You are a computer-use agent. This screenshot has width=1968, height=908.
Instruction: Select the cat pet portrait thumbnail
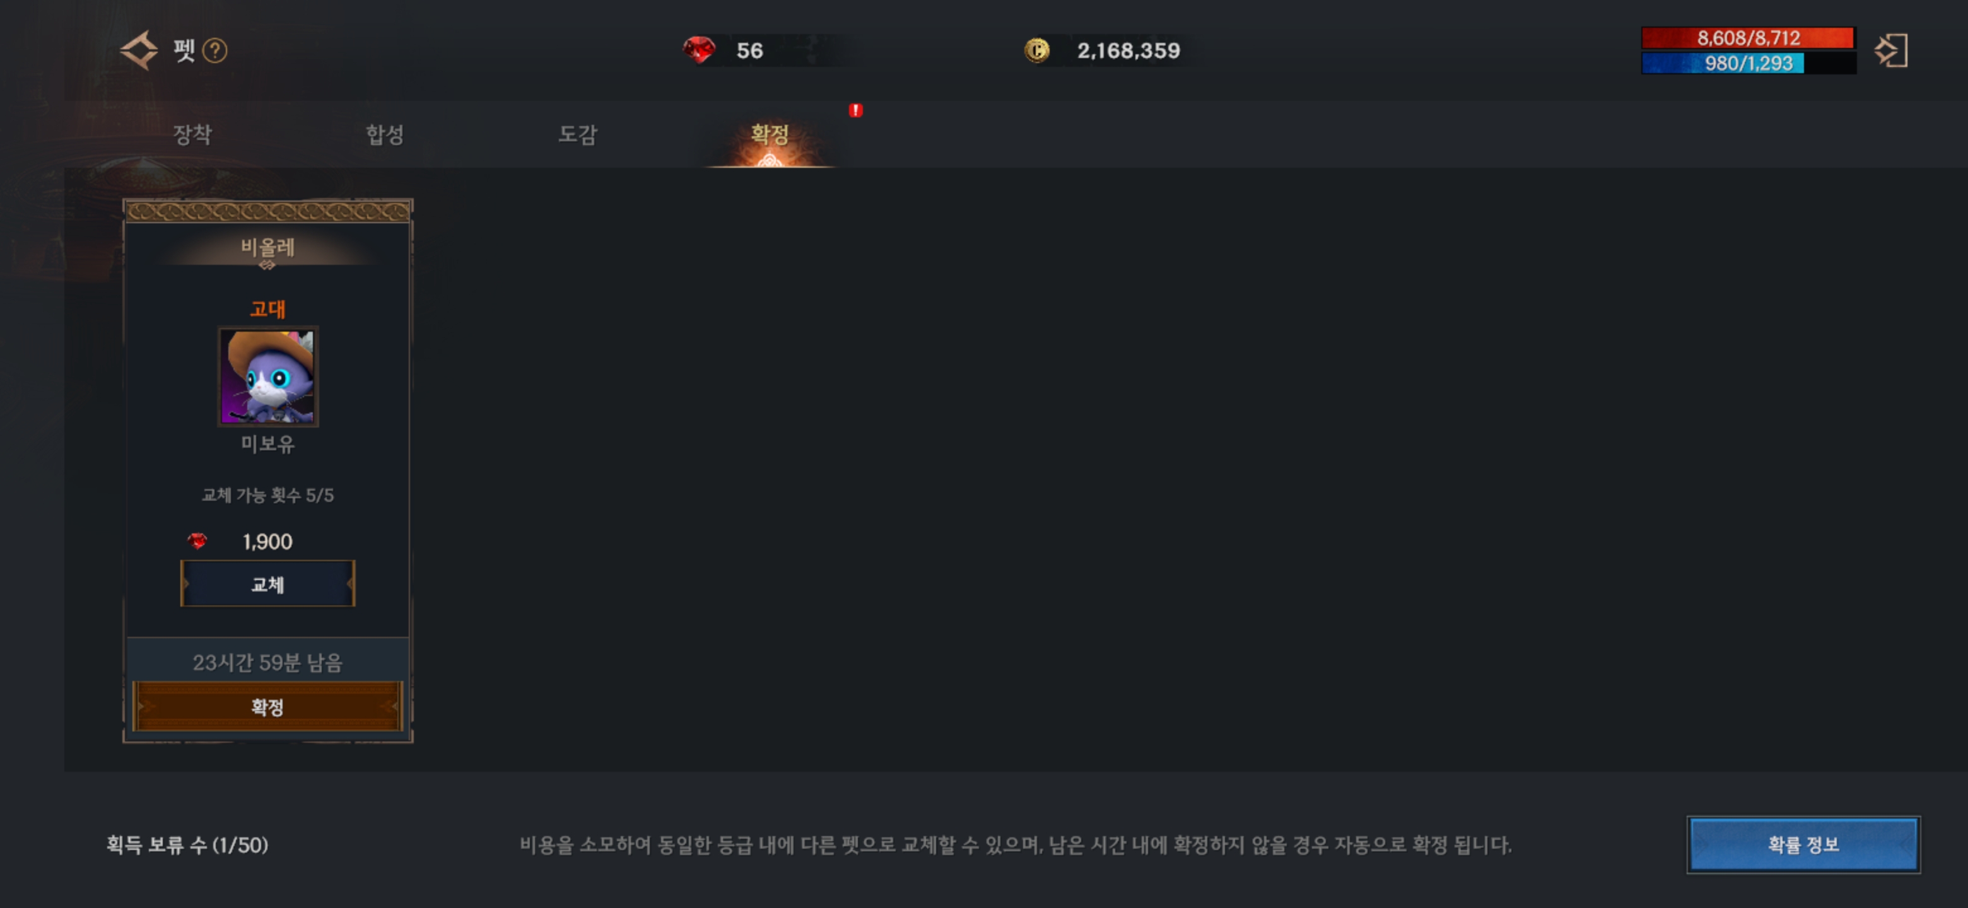click(x=267, y=376)
